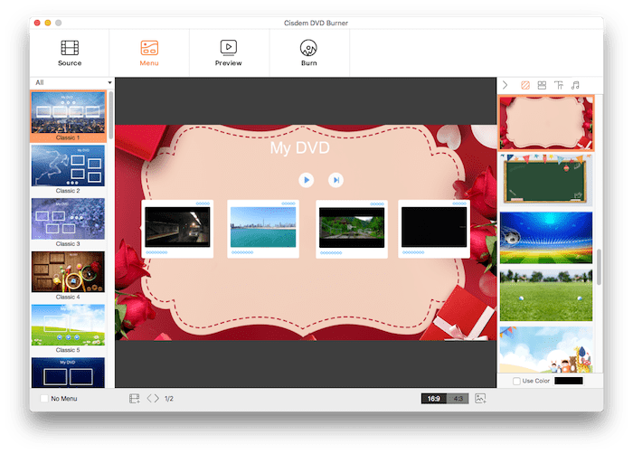Image resolution: width=633 pixels, height=454 pixels.
Task: Switch to the Burn tab
Action: (x=308, y=52)
